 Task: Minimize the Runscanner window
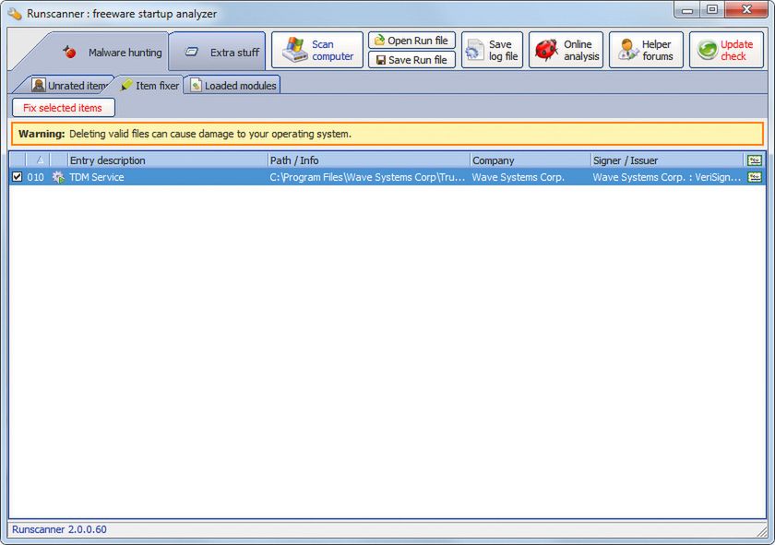click(x=687, y=9)
